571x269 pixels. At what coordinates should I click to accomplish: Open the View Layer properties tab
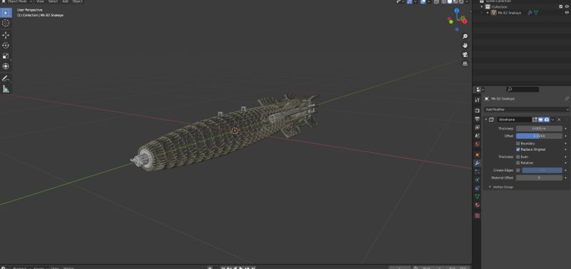click(x=477, y=127)
